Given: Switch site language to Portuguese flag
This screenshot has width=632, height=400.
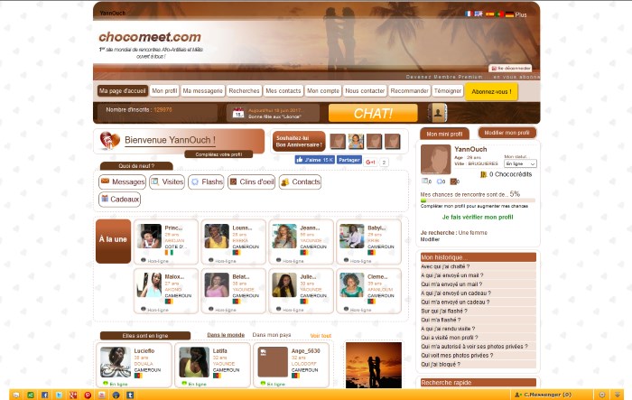Looking at the screenshot, I should pos(500,14).
